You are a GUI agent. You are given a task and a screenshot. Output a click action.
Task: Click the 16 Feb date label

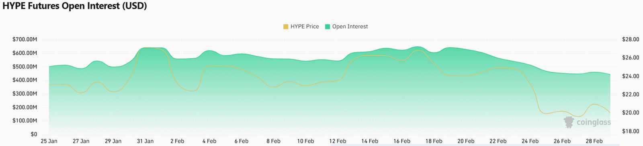(x=402, y=141)
